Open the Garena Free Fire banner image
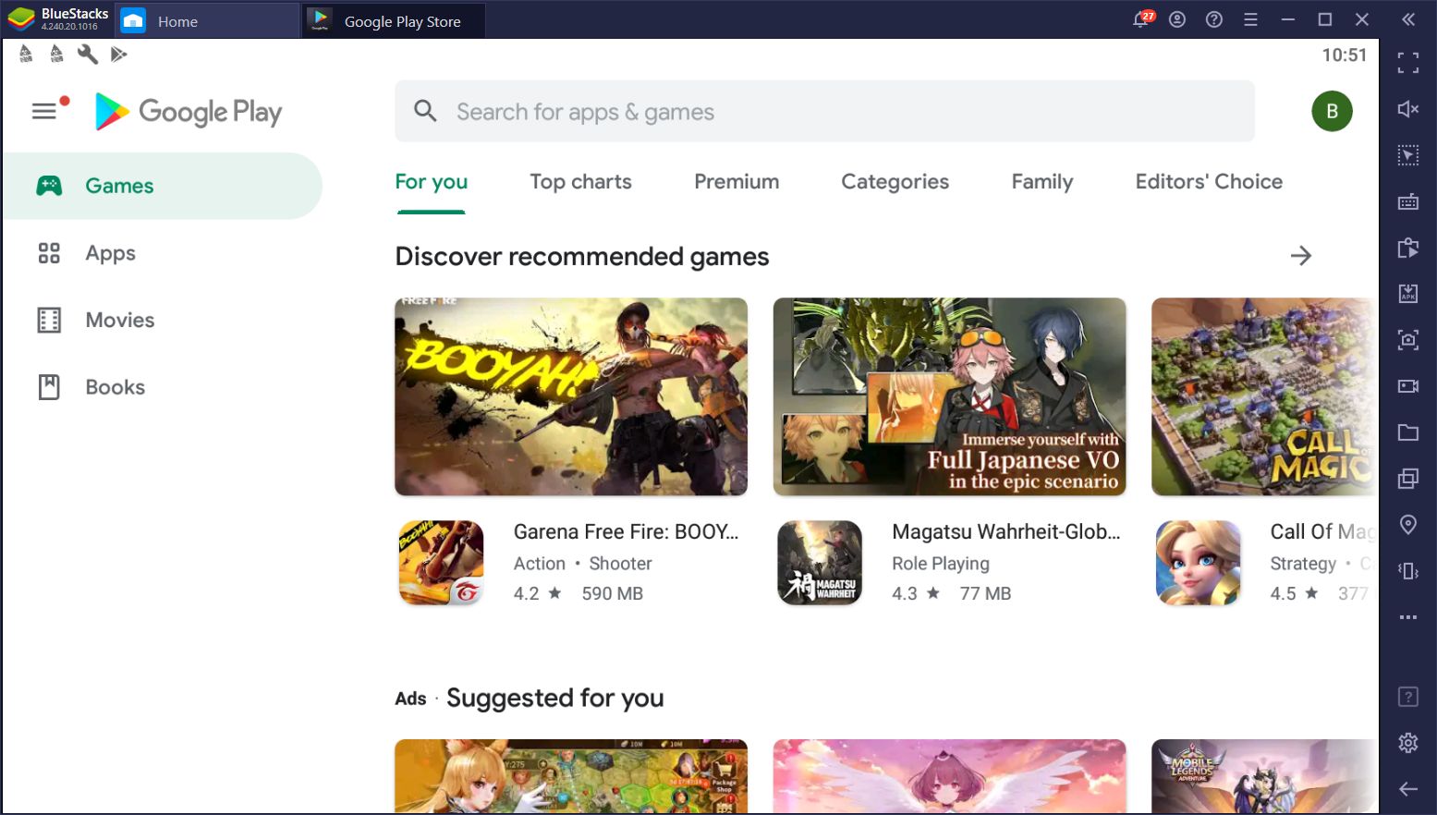 point(571,396)
